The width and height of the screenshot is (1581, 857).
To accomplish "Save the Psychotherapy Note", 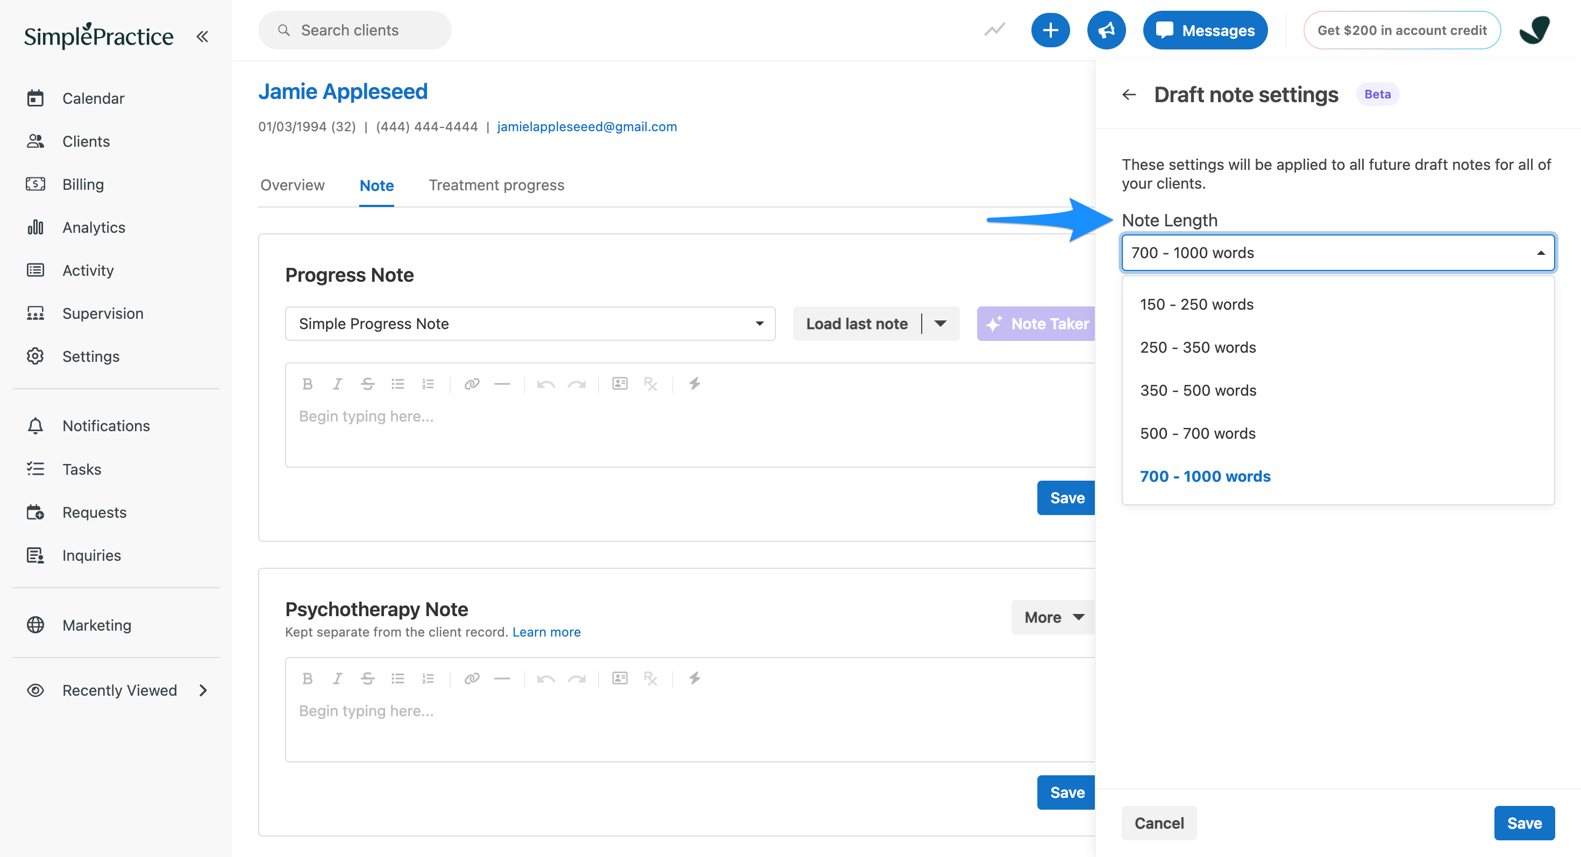I will tap(1067, 792).
